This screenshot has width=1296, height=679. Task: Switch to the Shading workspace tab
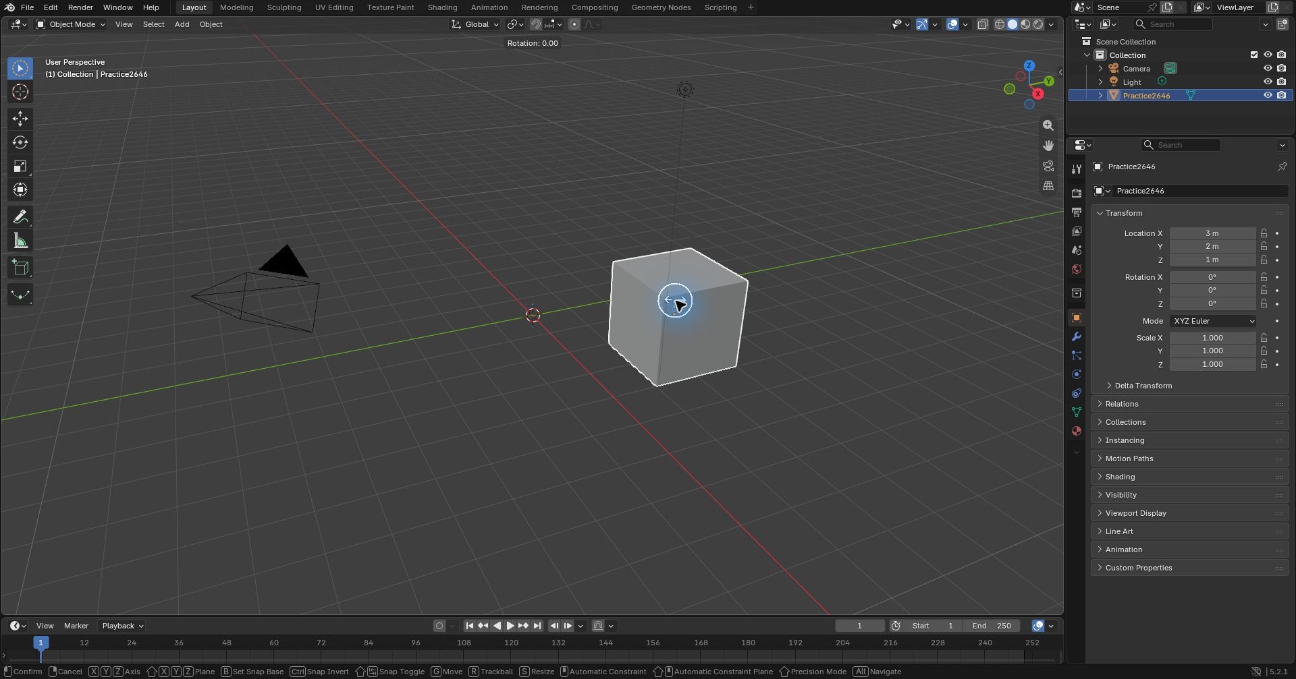(x=442, y=7)
